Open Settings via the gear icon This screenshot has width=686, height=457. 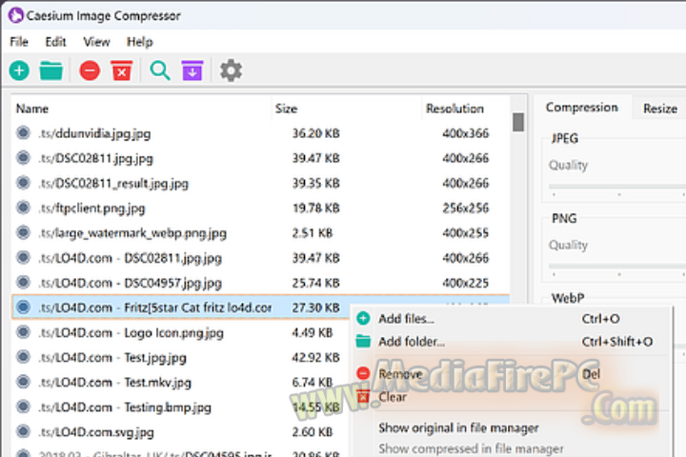pos(231,70)
